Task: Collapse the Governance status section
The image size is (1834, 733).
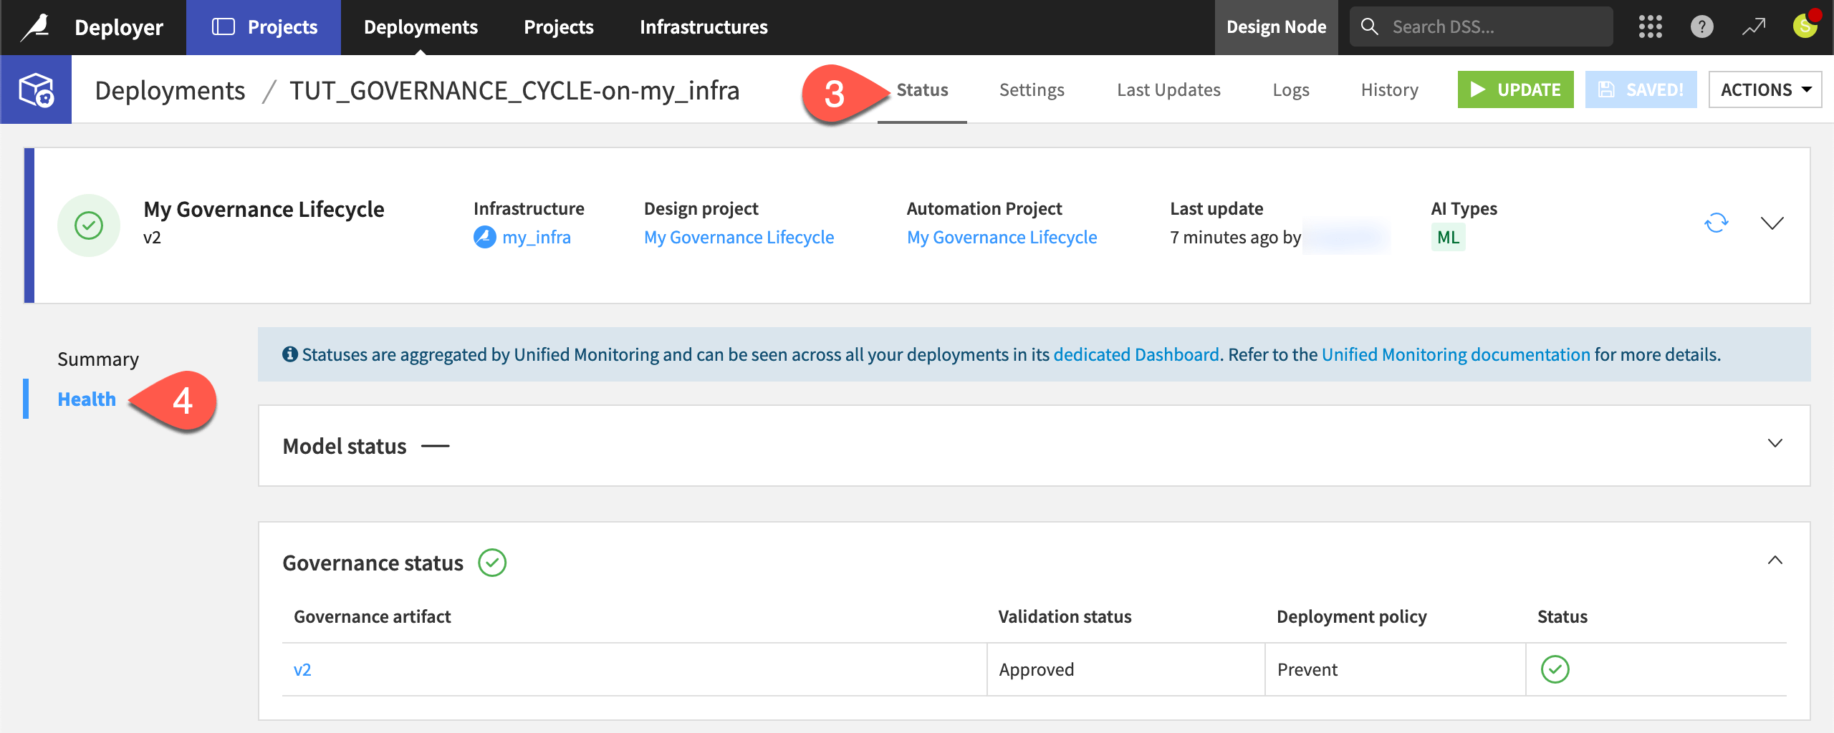Action: [x=1776, y=560]
